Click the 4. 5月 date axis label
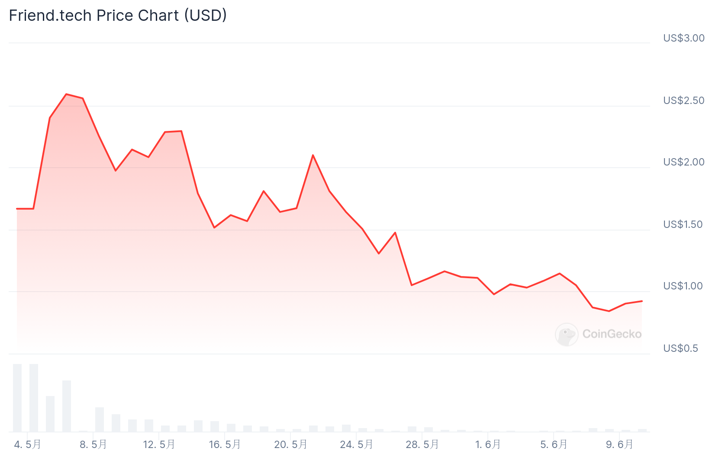709x458 pixels. (x=27, y=445)
